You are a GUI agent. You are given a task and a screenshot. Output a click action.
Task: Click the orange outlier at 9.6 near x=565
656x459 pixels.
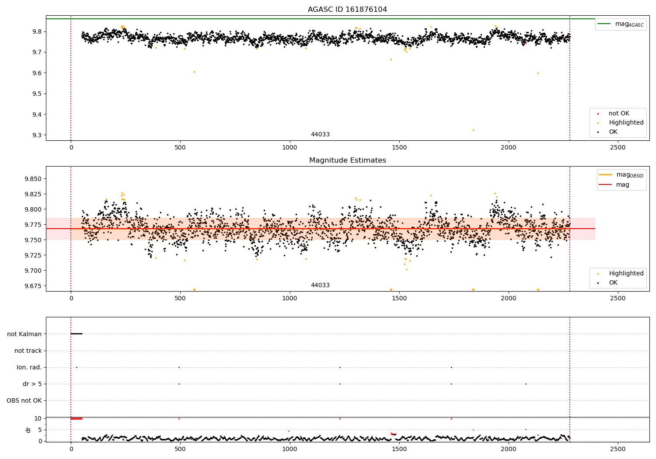pyautogui.click(x=194, y=72)
